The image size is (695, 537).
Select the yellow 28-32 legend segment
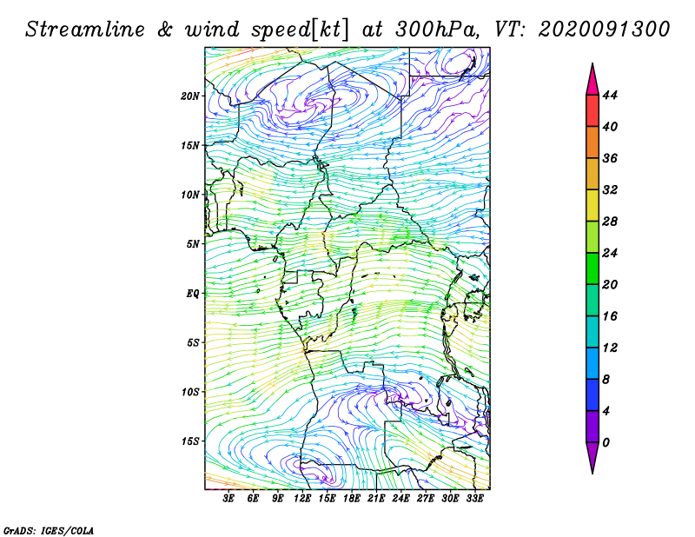pyautogui.click(x=592, y=205)
